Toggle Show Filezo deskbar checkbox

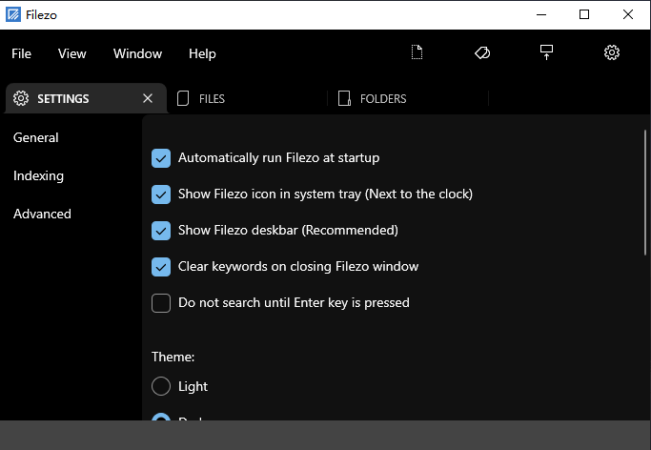[x=161, y=231]
